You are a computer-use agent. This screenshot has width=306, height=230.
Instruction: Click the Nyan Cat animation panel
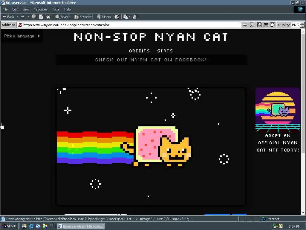pos(151,146)
